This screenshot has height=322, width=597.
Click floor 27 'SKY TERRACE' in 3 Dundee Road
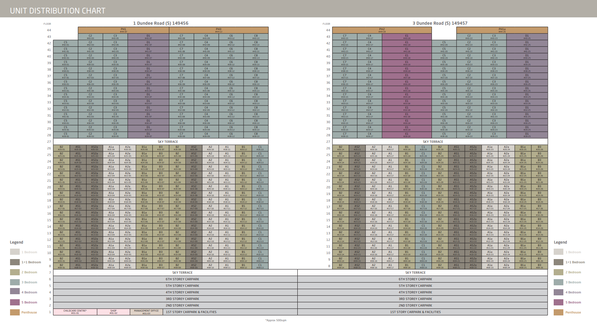pyautogui.click(x=433, y=142)
